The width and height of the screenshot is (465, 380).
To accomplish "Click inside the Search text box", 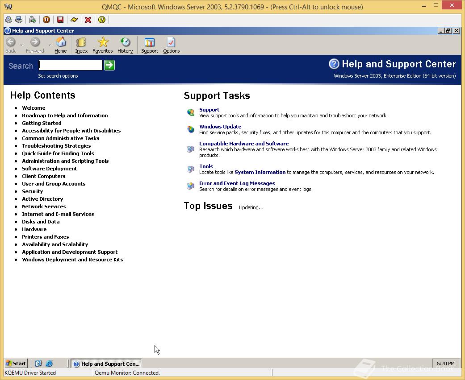I will pos(71,65).
